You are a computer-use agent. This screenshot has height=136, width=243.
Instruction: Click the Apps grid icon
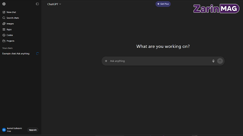click(4, 29)
